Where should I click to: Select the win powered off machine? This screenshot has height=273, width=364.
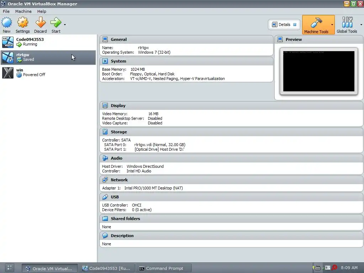point(48,73)
